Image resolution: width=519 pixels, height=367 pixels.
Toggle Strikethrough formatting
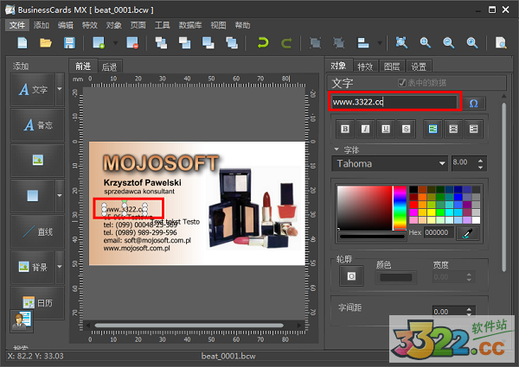pyautogui.click(x=407, y=129)
